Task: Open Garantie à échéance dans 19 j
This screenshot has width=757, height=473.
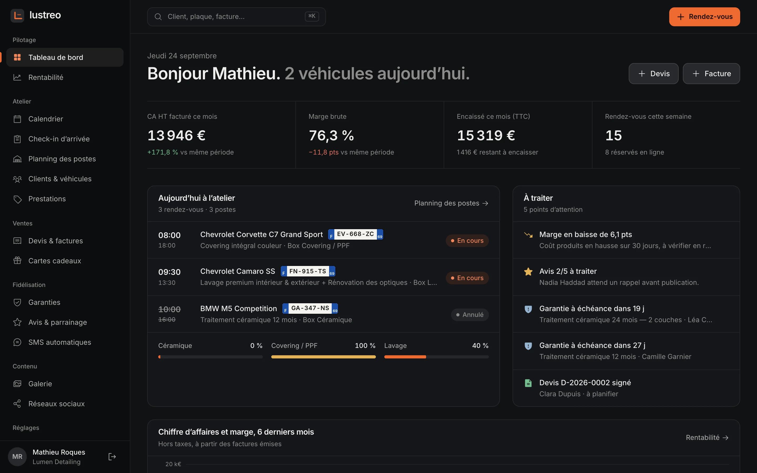Action: click(626, 314)
